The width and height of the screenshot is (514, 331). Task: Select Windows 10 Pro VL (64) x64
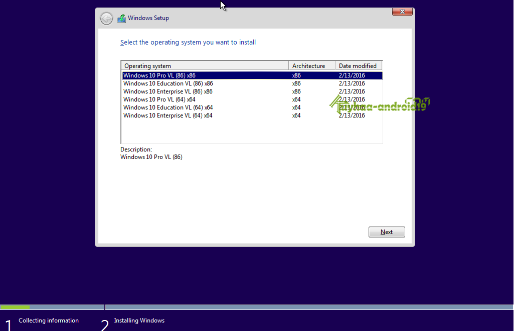point(252,99)
